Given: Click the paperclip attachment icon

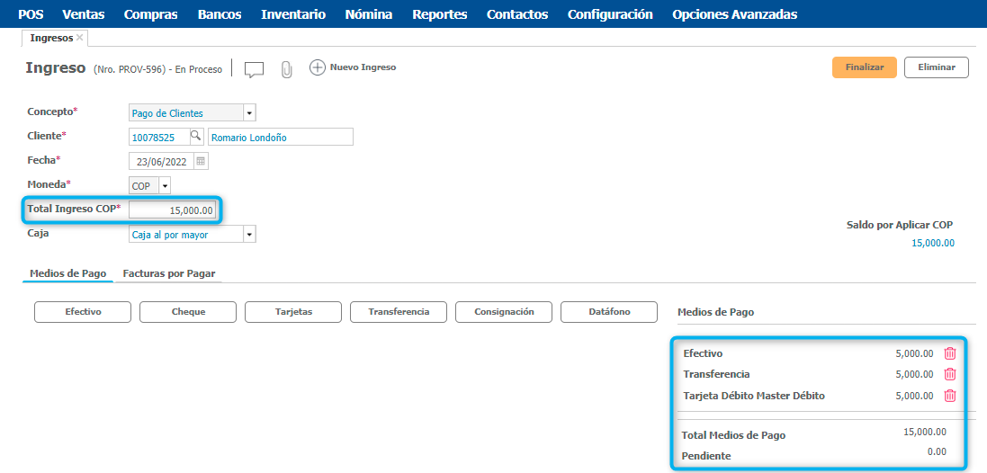Looking at the screenshot, I should (x=286, y=69).
